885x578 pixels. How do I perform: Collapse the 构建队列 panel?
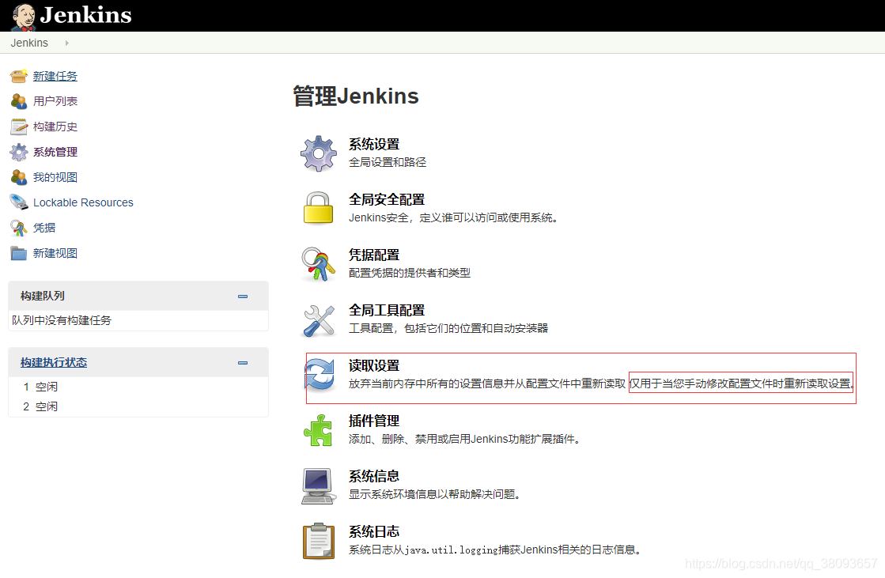click(243, 297)
